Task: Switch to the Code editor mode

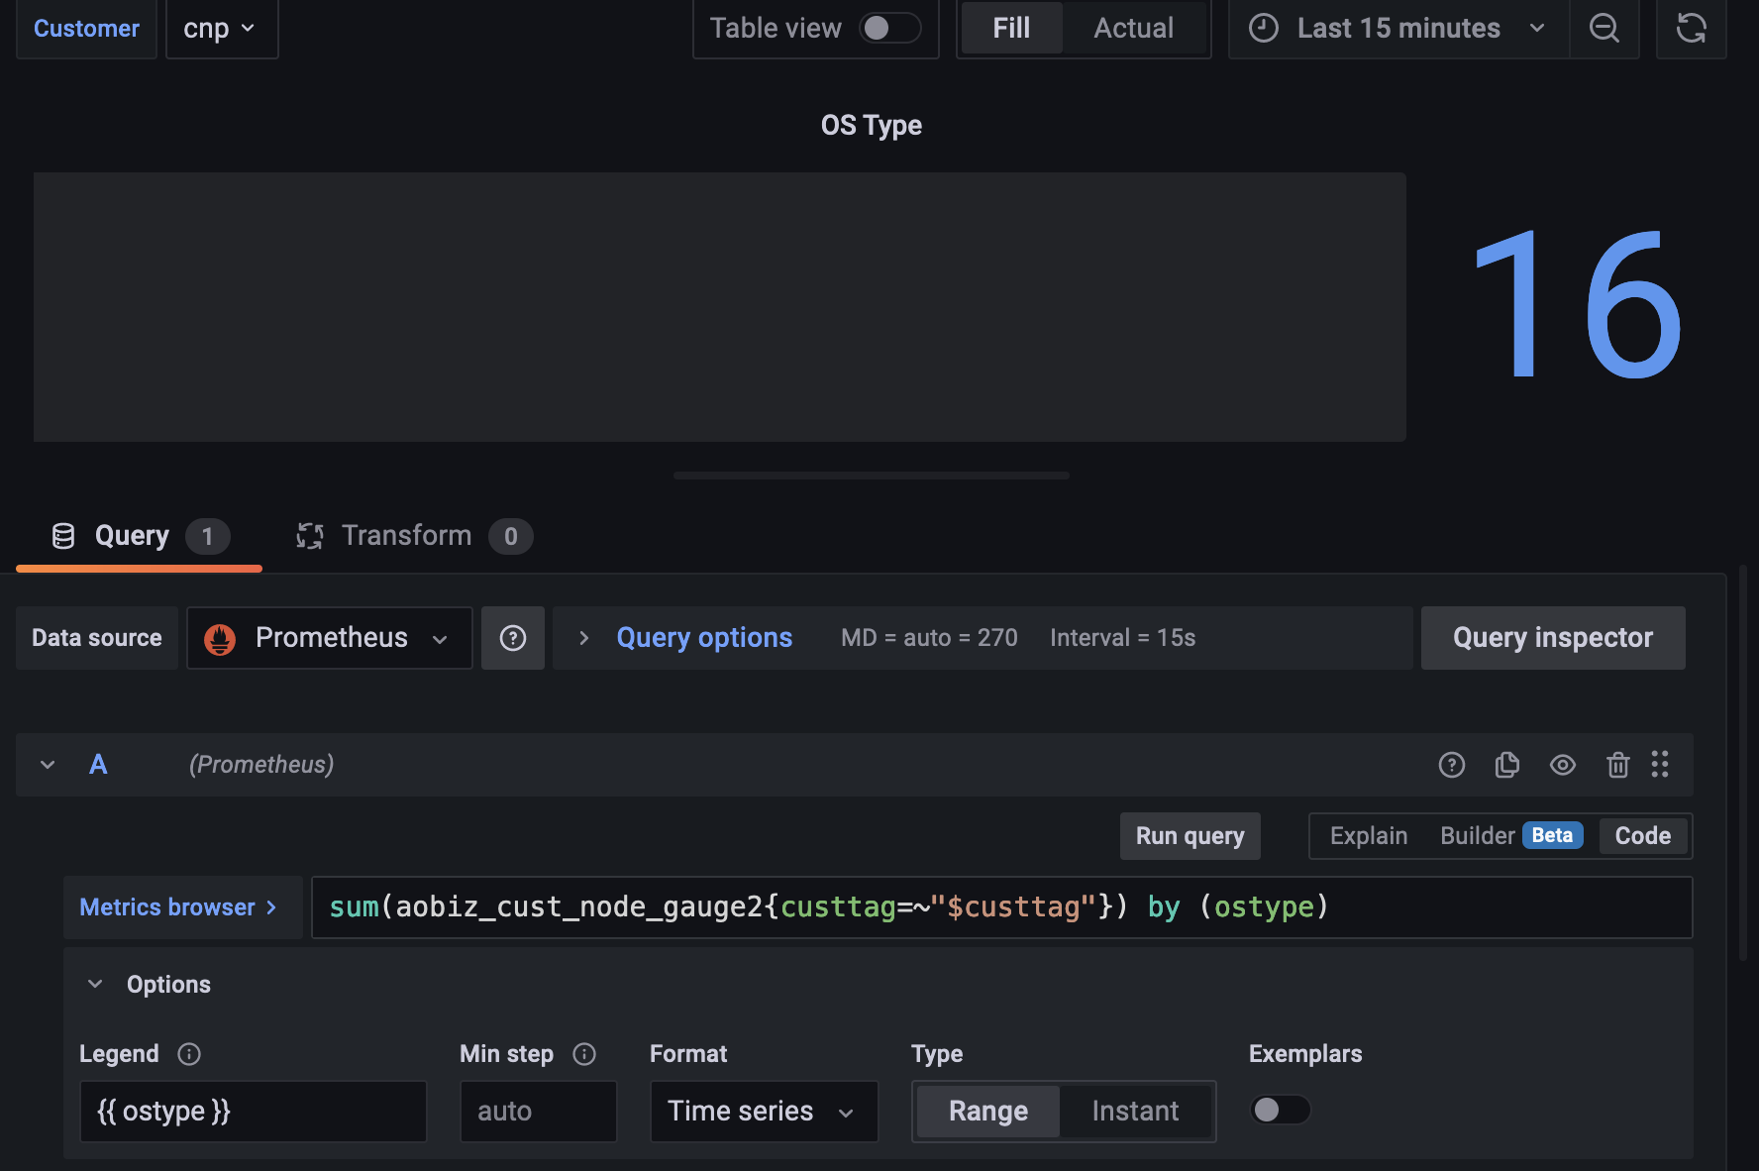Action: [1643, 836]
